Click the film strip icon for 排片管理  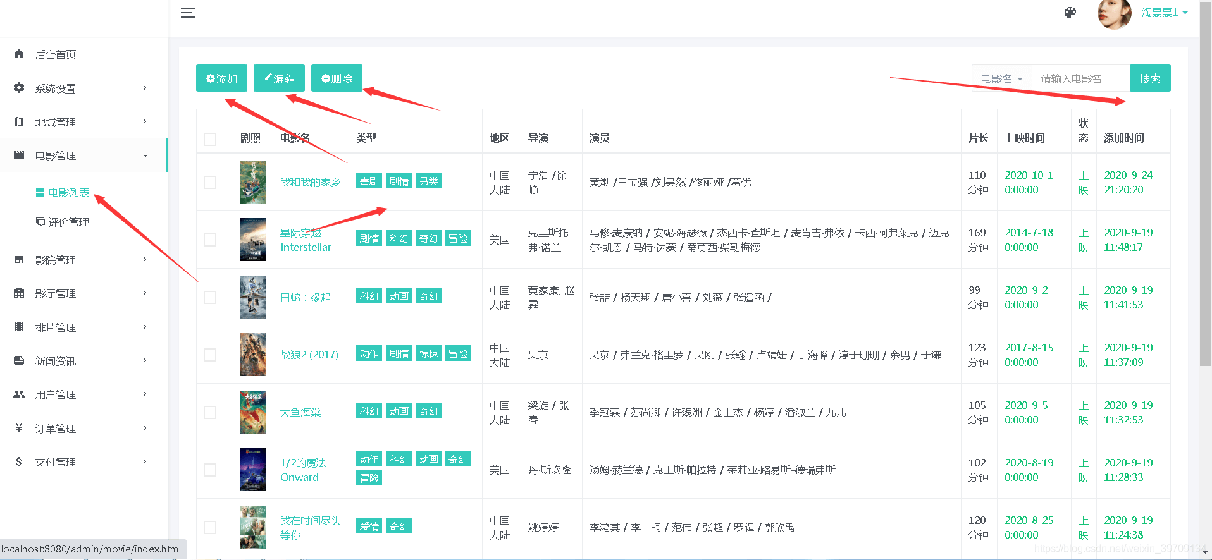click(x=19, y=327)
